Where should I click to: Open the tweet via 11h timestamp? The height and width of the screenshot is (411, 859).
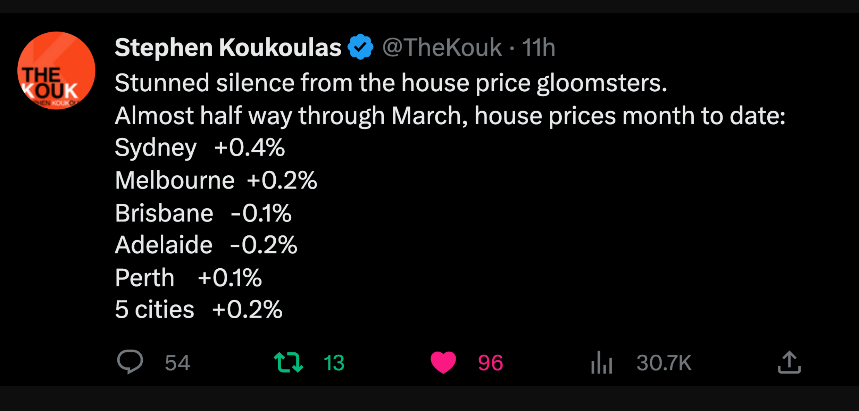(x=539, y=47)
